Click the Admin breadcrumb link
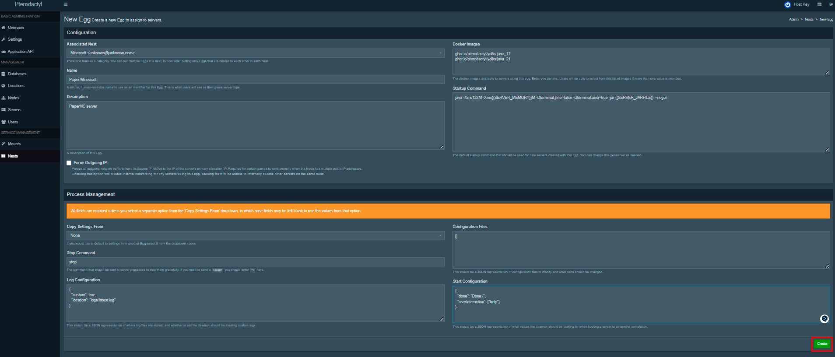The width and height of the screenshot is (835, 357). point(793,20)
